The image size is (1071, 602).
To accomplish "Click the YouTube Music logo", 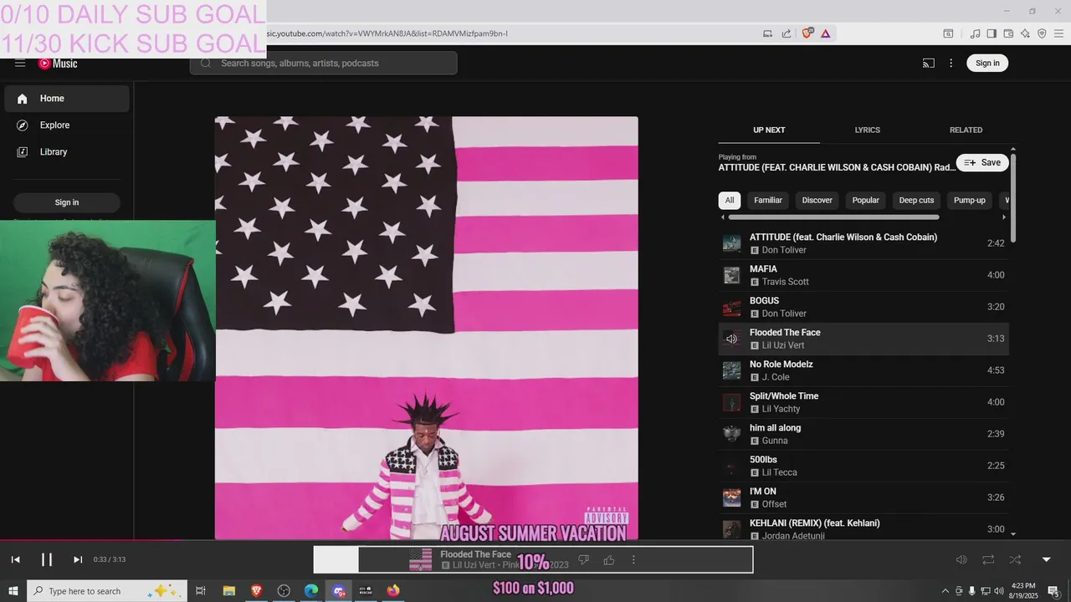I will point(58,64).
